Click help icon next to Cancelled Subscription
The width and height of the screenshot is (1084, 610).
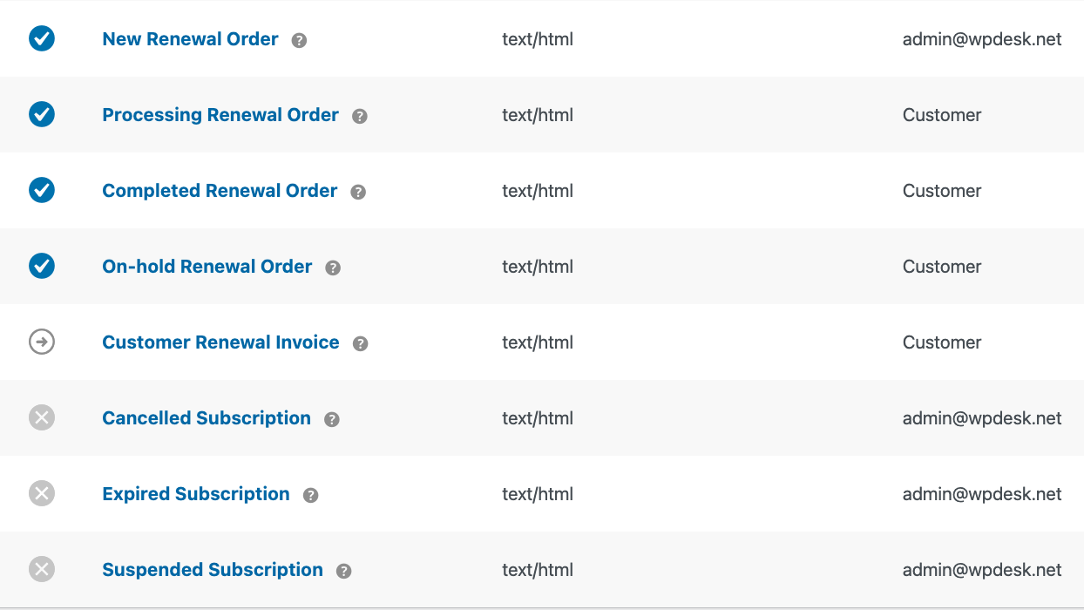pos(331,419)
